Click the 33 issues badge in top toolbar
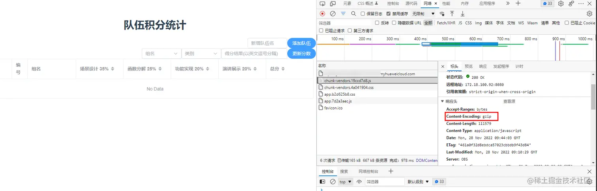 click(548, 4)
